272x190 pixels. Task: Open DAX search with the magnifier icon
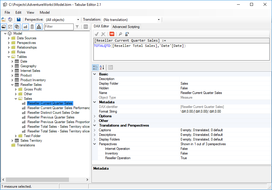pyautogui.click(x=120, y=34)
